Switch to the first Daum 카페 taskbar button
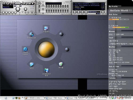Image resolution: width=133 pixels, height=100 pixels. [x=55, y=98]
